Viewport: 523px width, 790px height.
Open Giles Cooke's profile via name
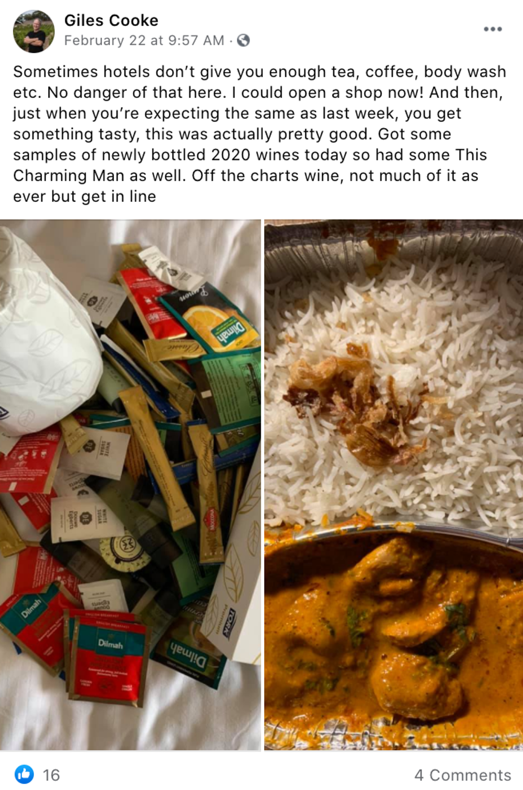coord(111,20)
